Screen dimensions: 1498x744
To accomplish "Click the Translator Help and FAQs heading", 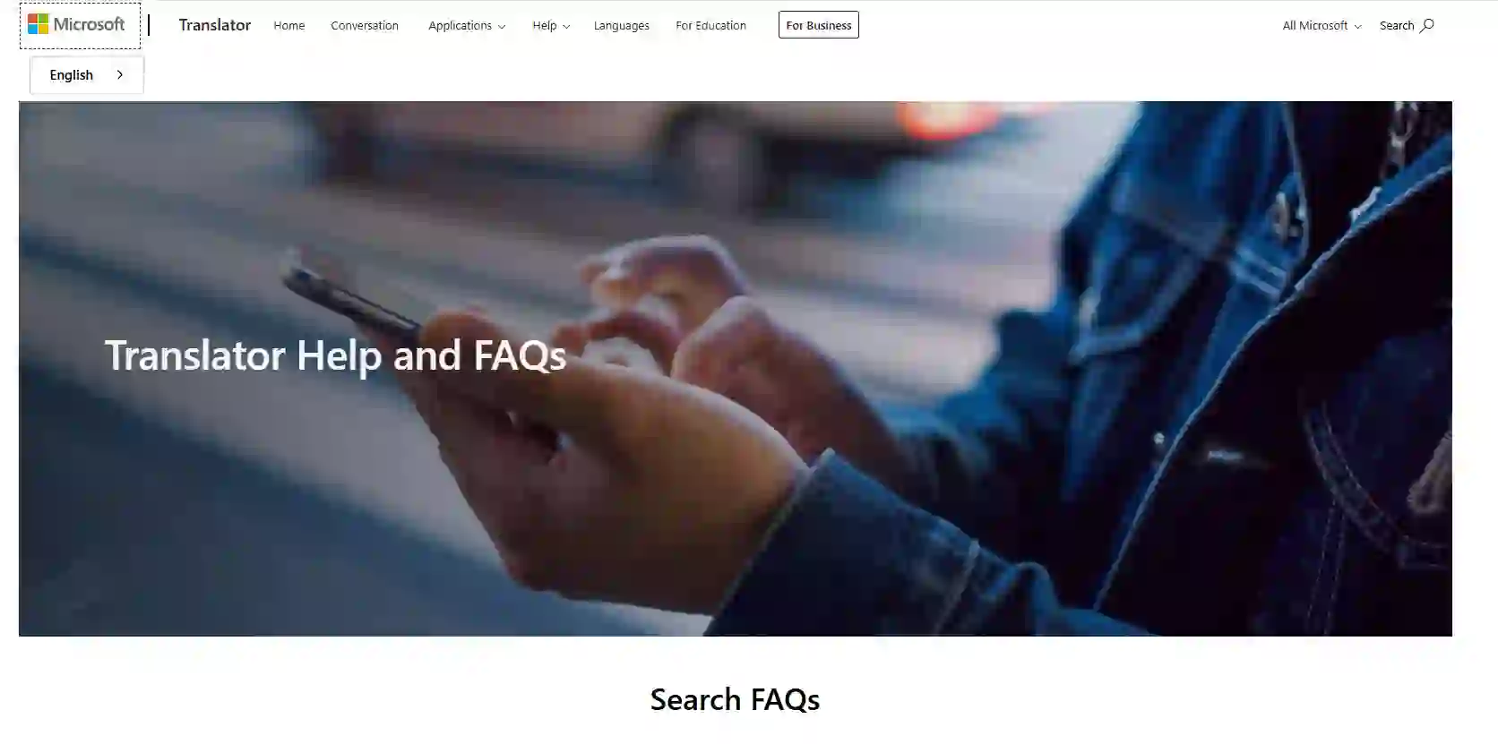I will [336, 355].
